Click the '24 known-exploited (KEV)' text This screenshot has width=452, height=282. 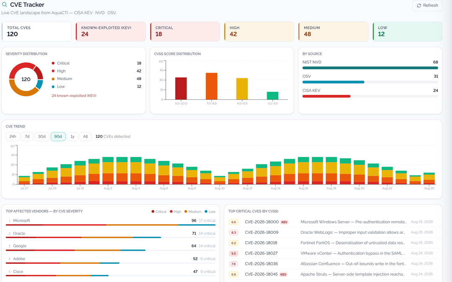coord(74,96)
